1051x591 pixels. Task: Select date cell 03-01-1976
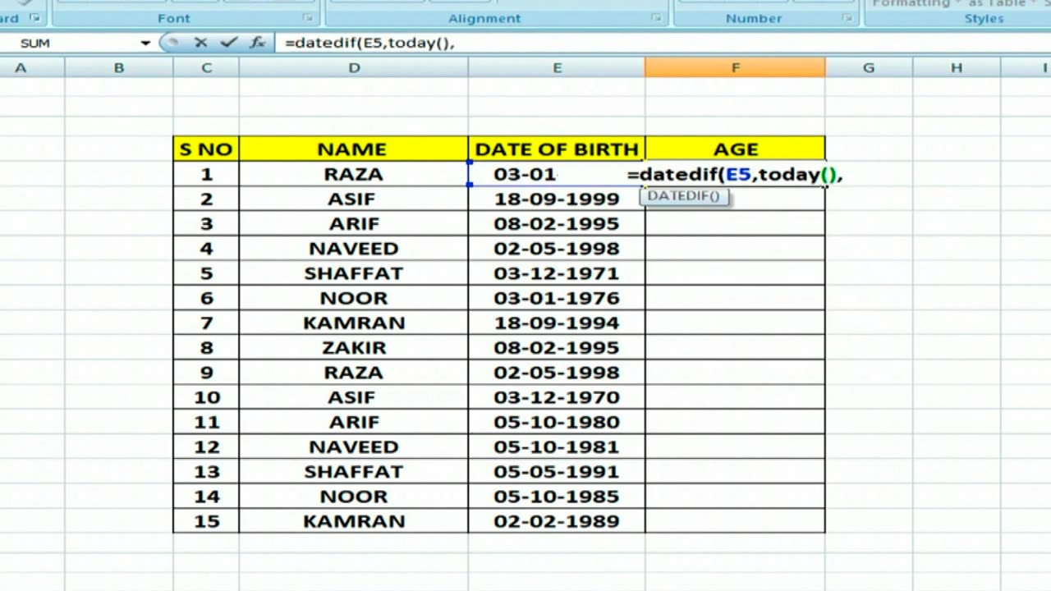557,297
